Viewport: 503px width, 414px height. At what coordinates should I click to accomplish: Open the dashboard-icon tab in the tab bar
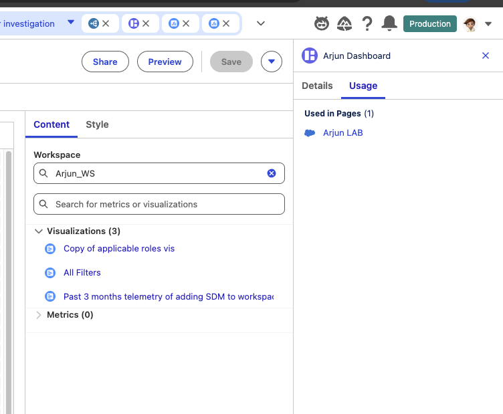134,23
